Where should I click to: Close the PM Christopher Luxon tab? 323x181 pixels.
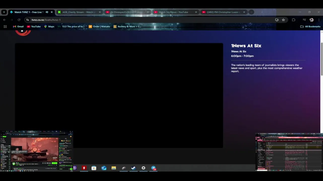point(244,12)
